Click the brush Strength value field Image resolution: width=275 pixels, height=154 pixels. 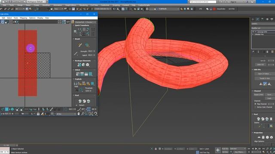[91, 51]
